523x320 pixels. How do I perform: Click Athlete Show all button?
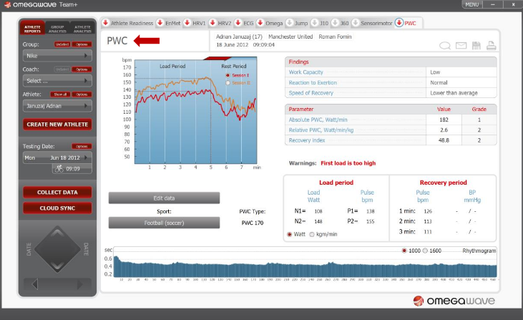coord(60,94)
